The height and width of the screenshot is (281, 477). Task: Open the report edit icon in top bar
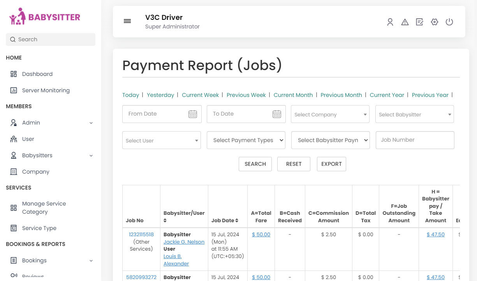(x=419, y=22)
